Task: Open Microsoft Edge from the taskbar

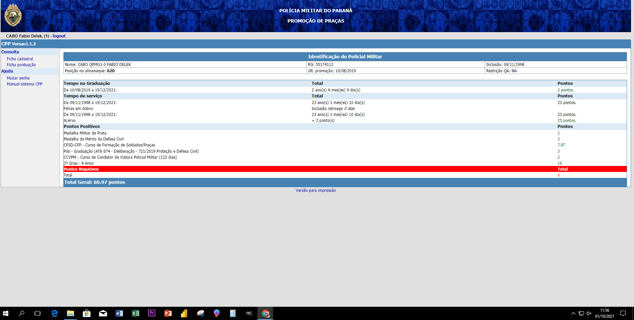Action: tap(54, 313)
